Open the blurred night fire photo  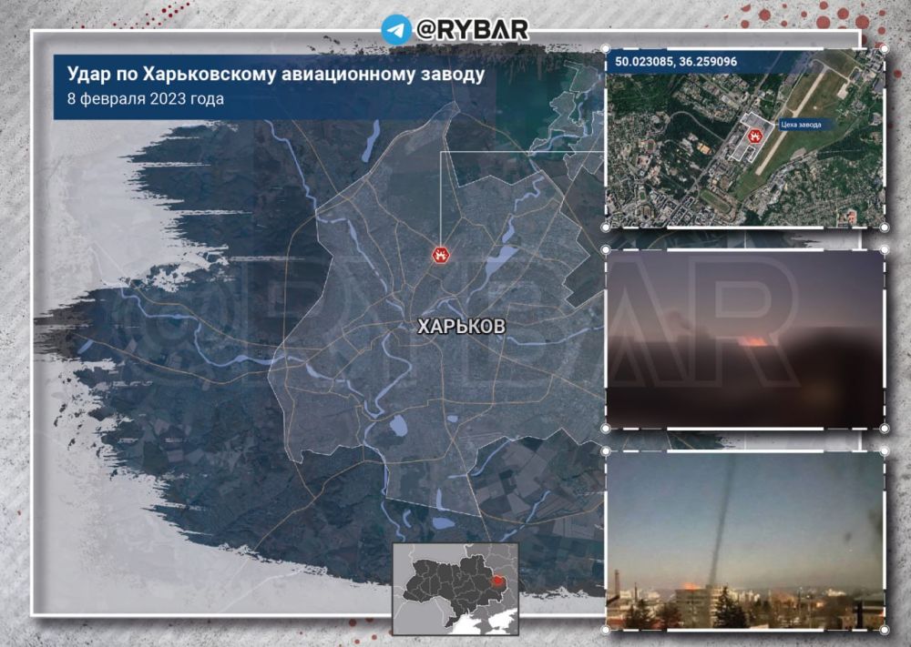pyautogui.click(x=744, y=339)
